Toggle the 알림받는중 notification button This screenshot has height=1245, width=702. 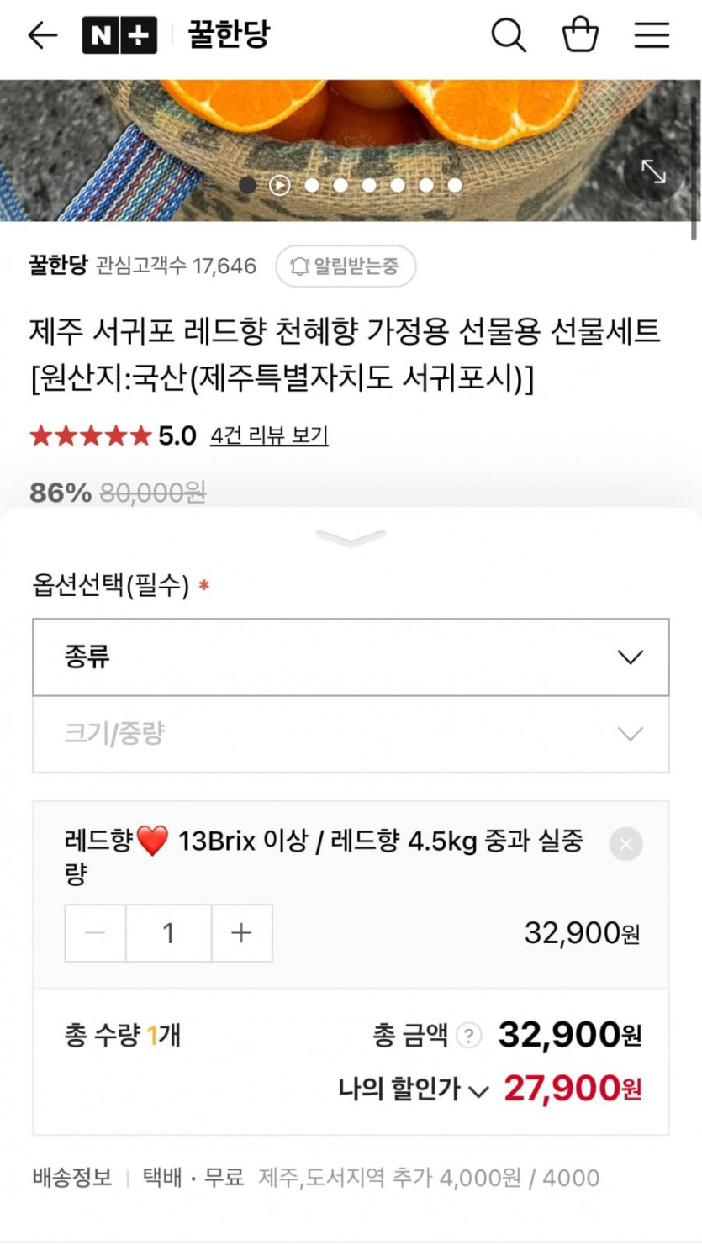pyautogui.click(x=346, y=267)
